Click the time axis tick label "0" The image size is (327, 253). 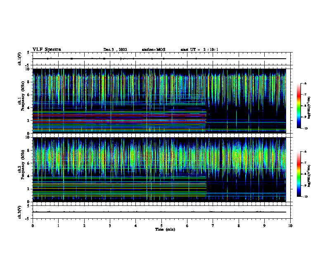(33, 226)
